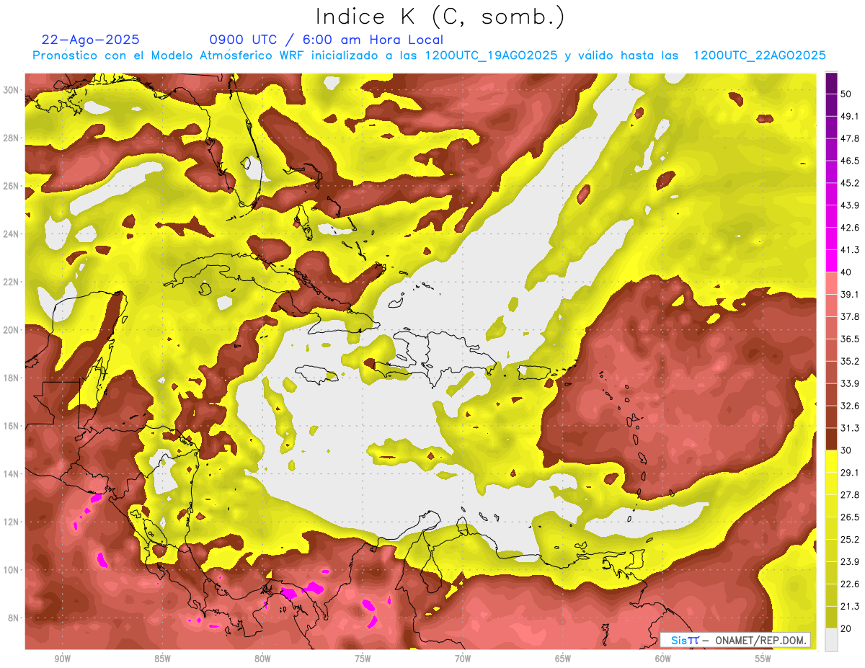Click the colorbar value 46.5

click(x=849, y=161)
